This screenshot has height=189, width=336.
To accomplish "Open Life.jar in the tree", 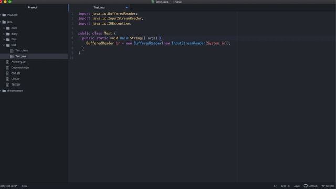I will (x=15, y=79).
